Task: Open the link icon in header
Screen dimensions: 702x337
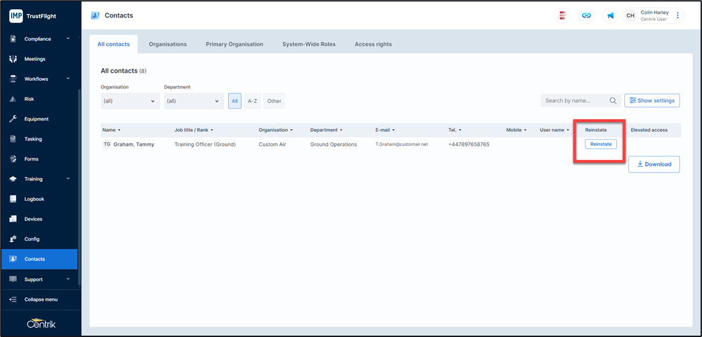Action: point(586,15)
